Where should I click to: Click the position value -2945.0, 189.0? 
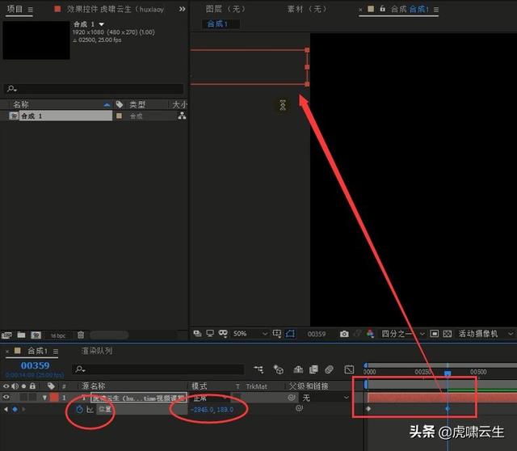(x=212, y=410)
